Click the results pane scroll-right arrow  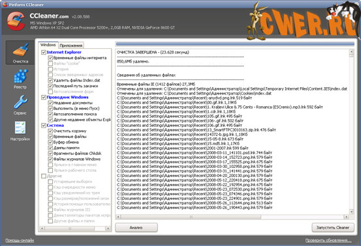click(346, 217)
